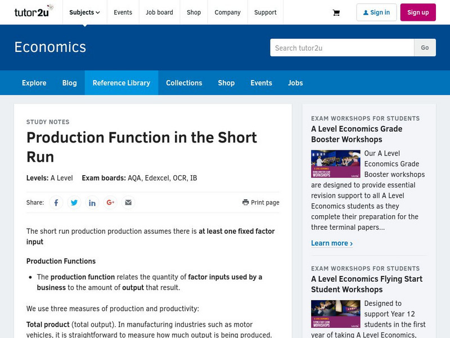Screen dimensions: 450x338
Task: Select Job board in top menu
Action: click(159, 12)
